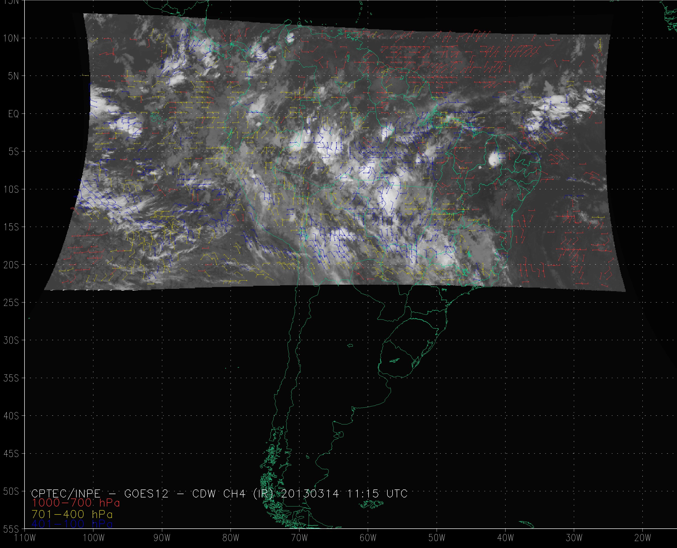Click the 10N latitude axis label

tap(11, 38)
